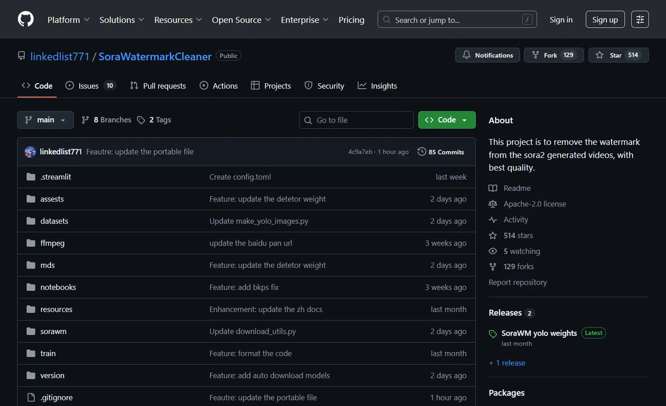Click the repository icon before linkedlist771
Screen dimensions: 666x406
(x=22, y=56)
